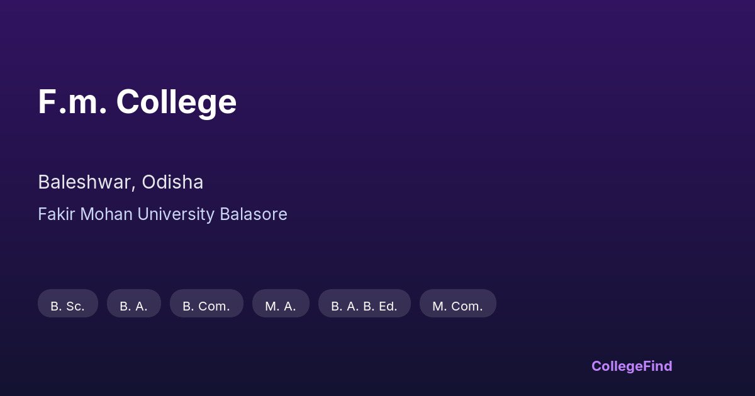Click the "Ed." text in the B. A. B. Ed. chip
This screenshot has height=396, width=755.
pos(388,306)
